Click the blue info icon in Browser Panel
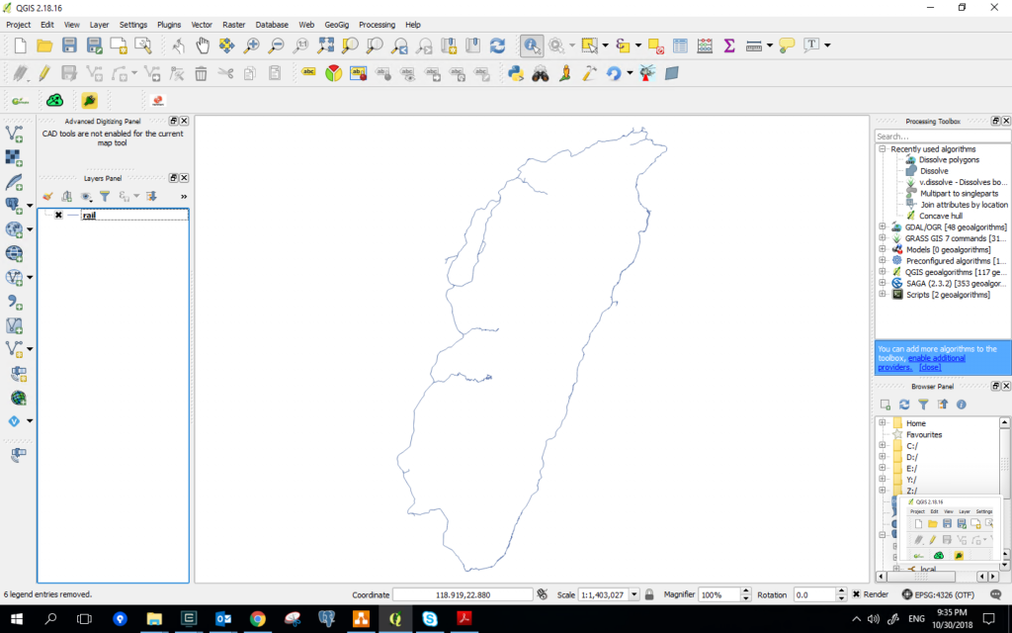Image resolution: width=1012 pixels, height=633 pixels. click(961, 405)
